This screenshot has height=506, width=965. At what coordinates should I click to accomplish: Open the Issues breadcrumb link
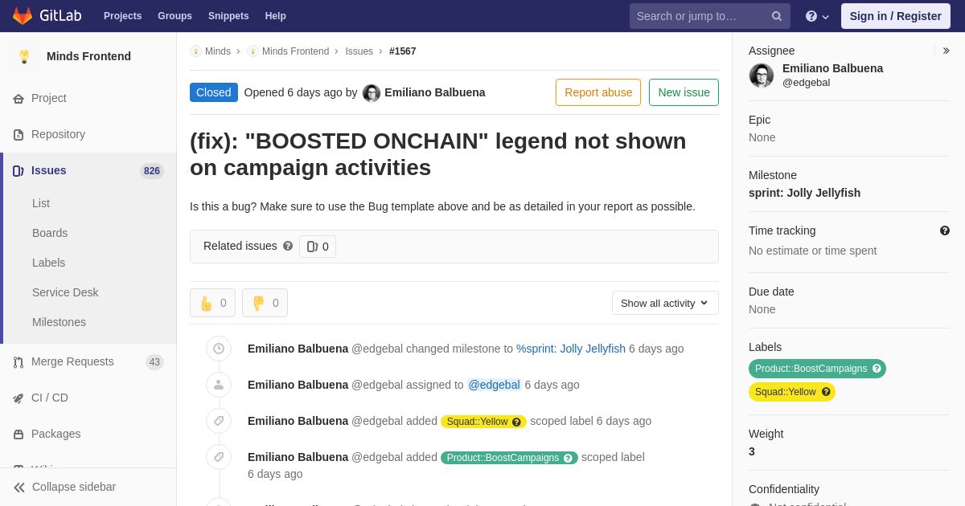click(359, 51)
